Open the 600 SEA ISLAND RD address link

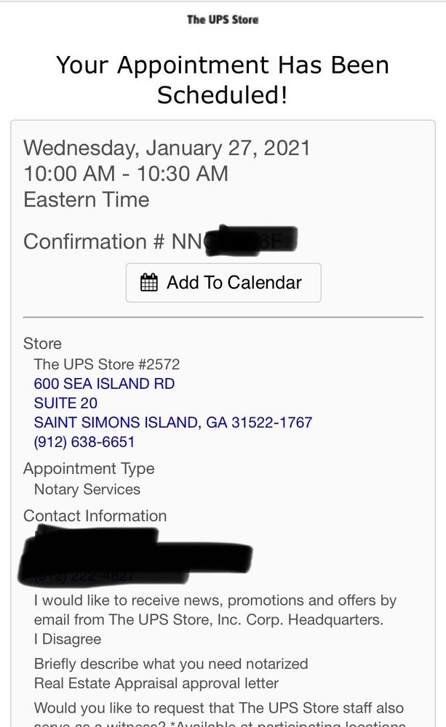tap(104, 383)
